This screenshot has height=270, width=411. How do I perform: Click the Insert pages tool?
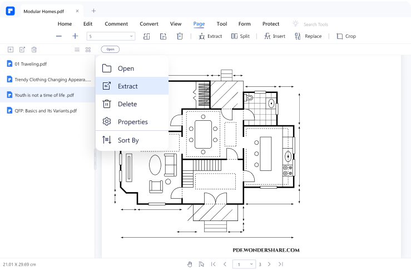click(275, 36)
